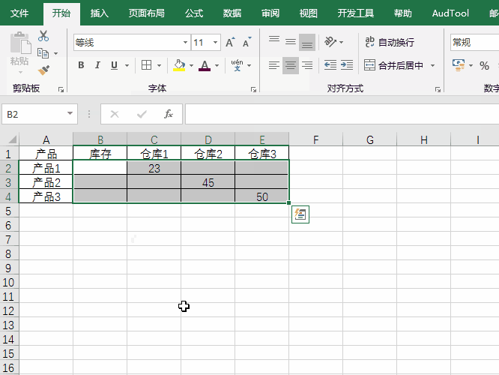
Task: Increase indent icon in alignment group
Action: click(x=347, y=65)
